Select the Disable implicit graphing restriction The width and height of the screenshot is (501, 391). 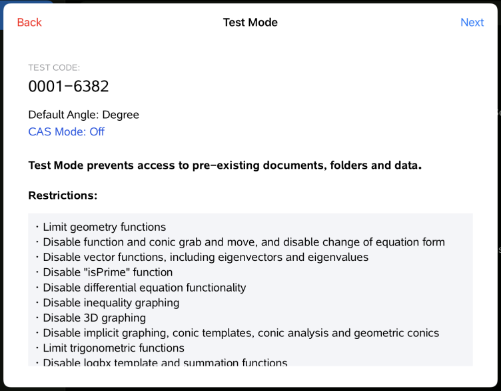point(241,333)
